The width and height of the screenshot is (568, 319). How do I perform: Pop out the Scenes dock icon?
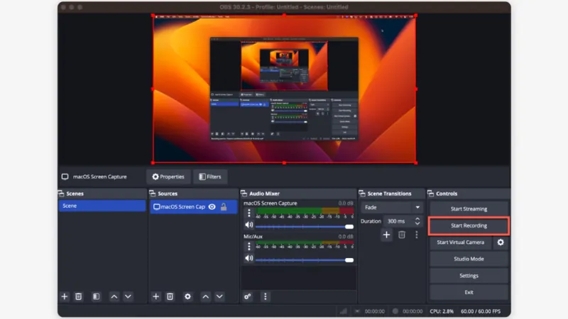(61, 194)
